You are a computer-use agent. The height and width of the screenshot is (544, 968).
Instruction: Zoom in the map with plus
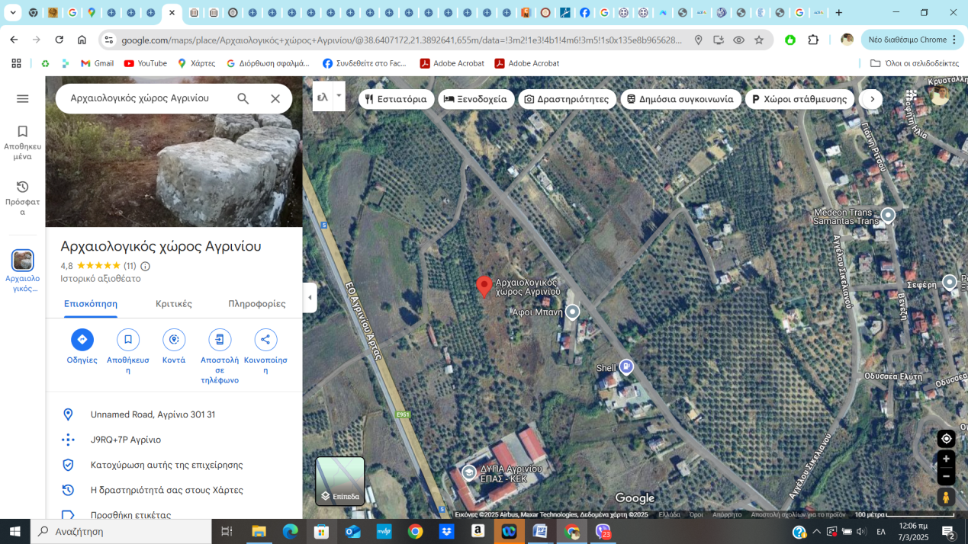[946, 459]
